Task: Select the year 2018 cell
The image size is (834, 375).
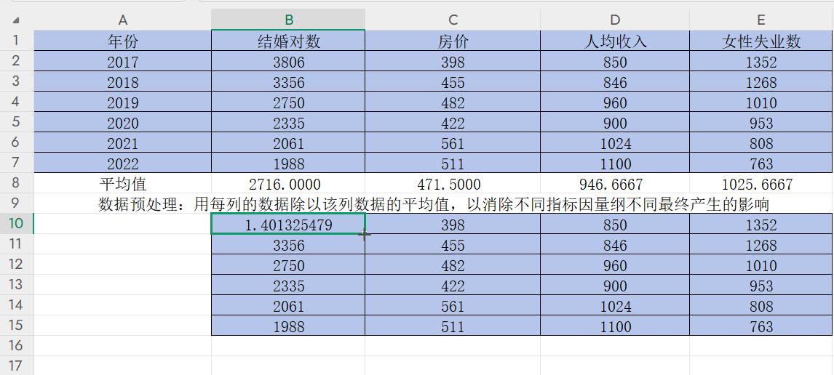Action: 123,82
